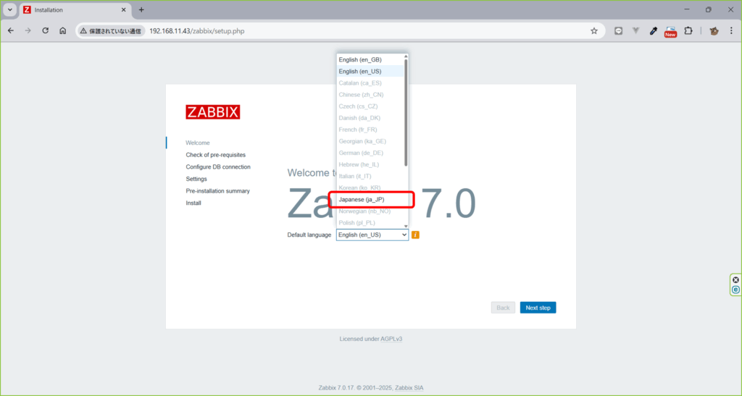Open the Zabbix SIA footer link
742x396 pixels.
pos(409,387)
